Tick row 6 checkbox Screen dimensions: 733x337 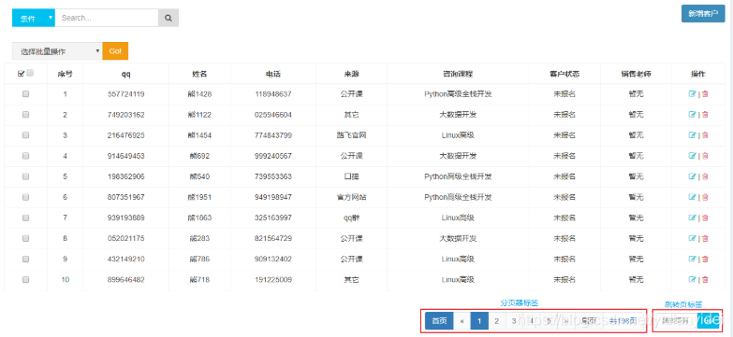tap(25, 197)
